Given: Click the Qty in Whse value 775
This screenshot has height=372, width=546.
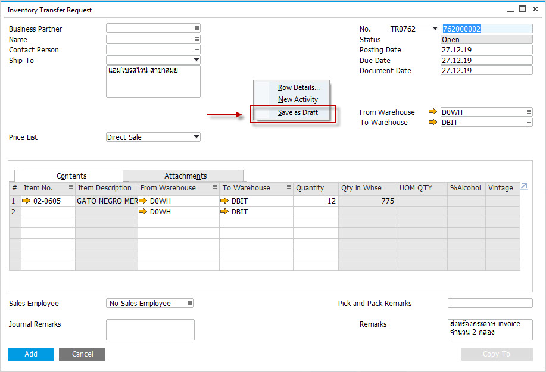Looking at the screenshot, I should pyautogui.click(x=367, y=201).
